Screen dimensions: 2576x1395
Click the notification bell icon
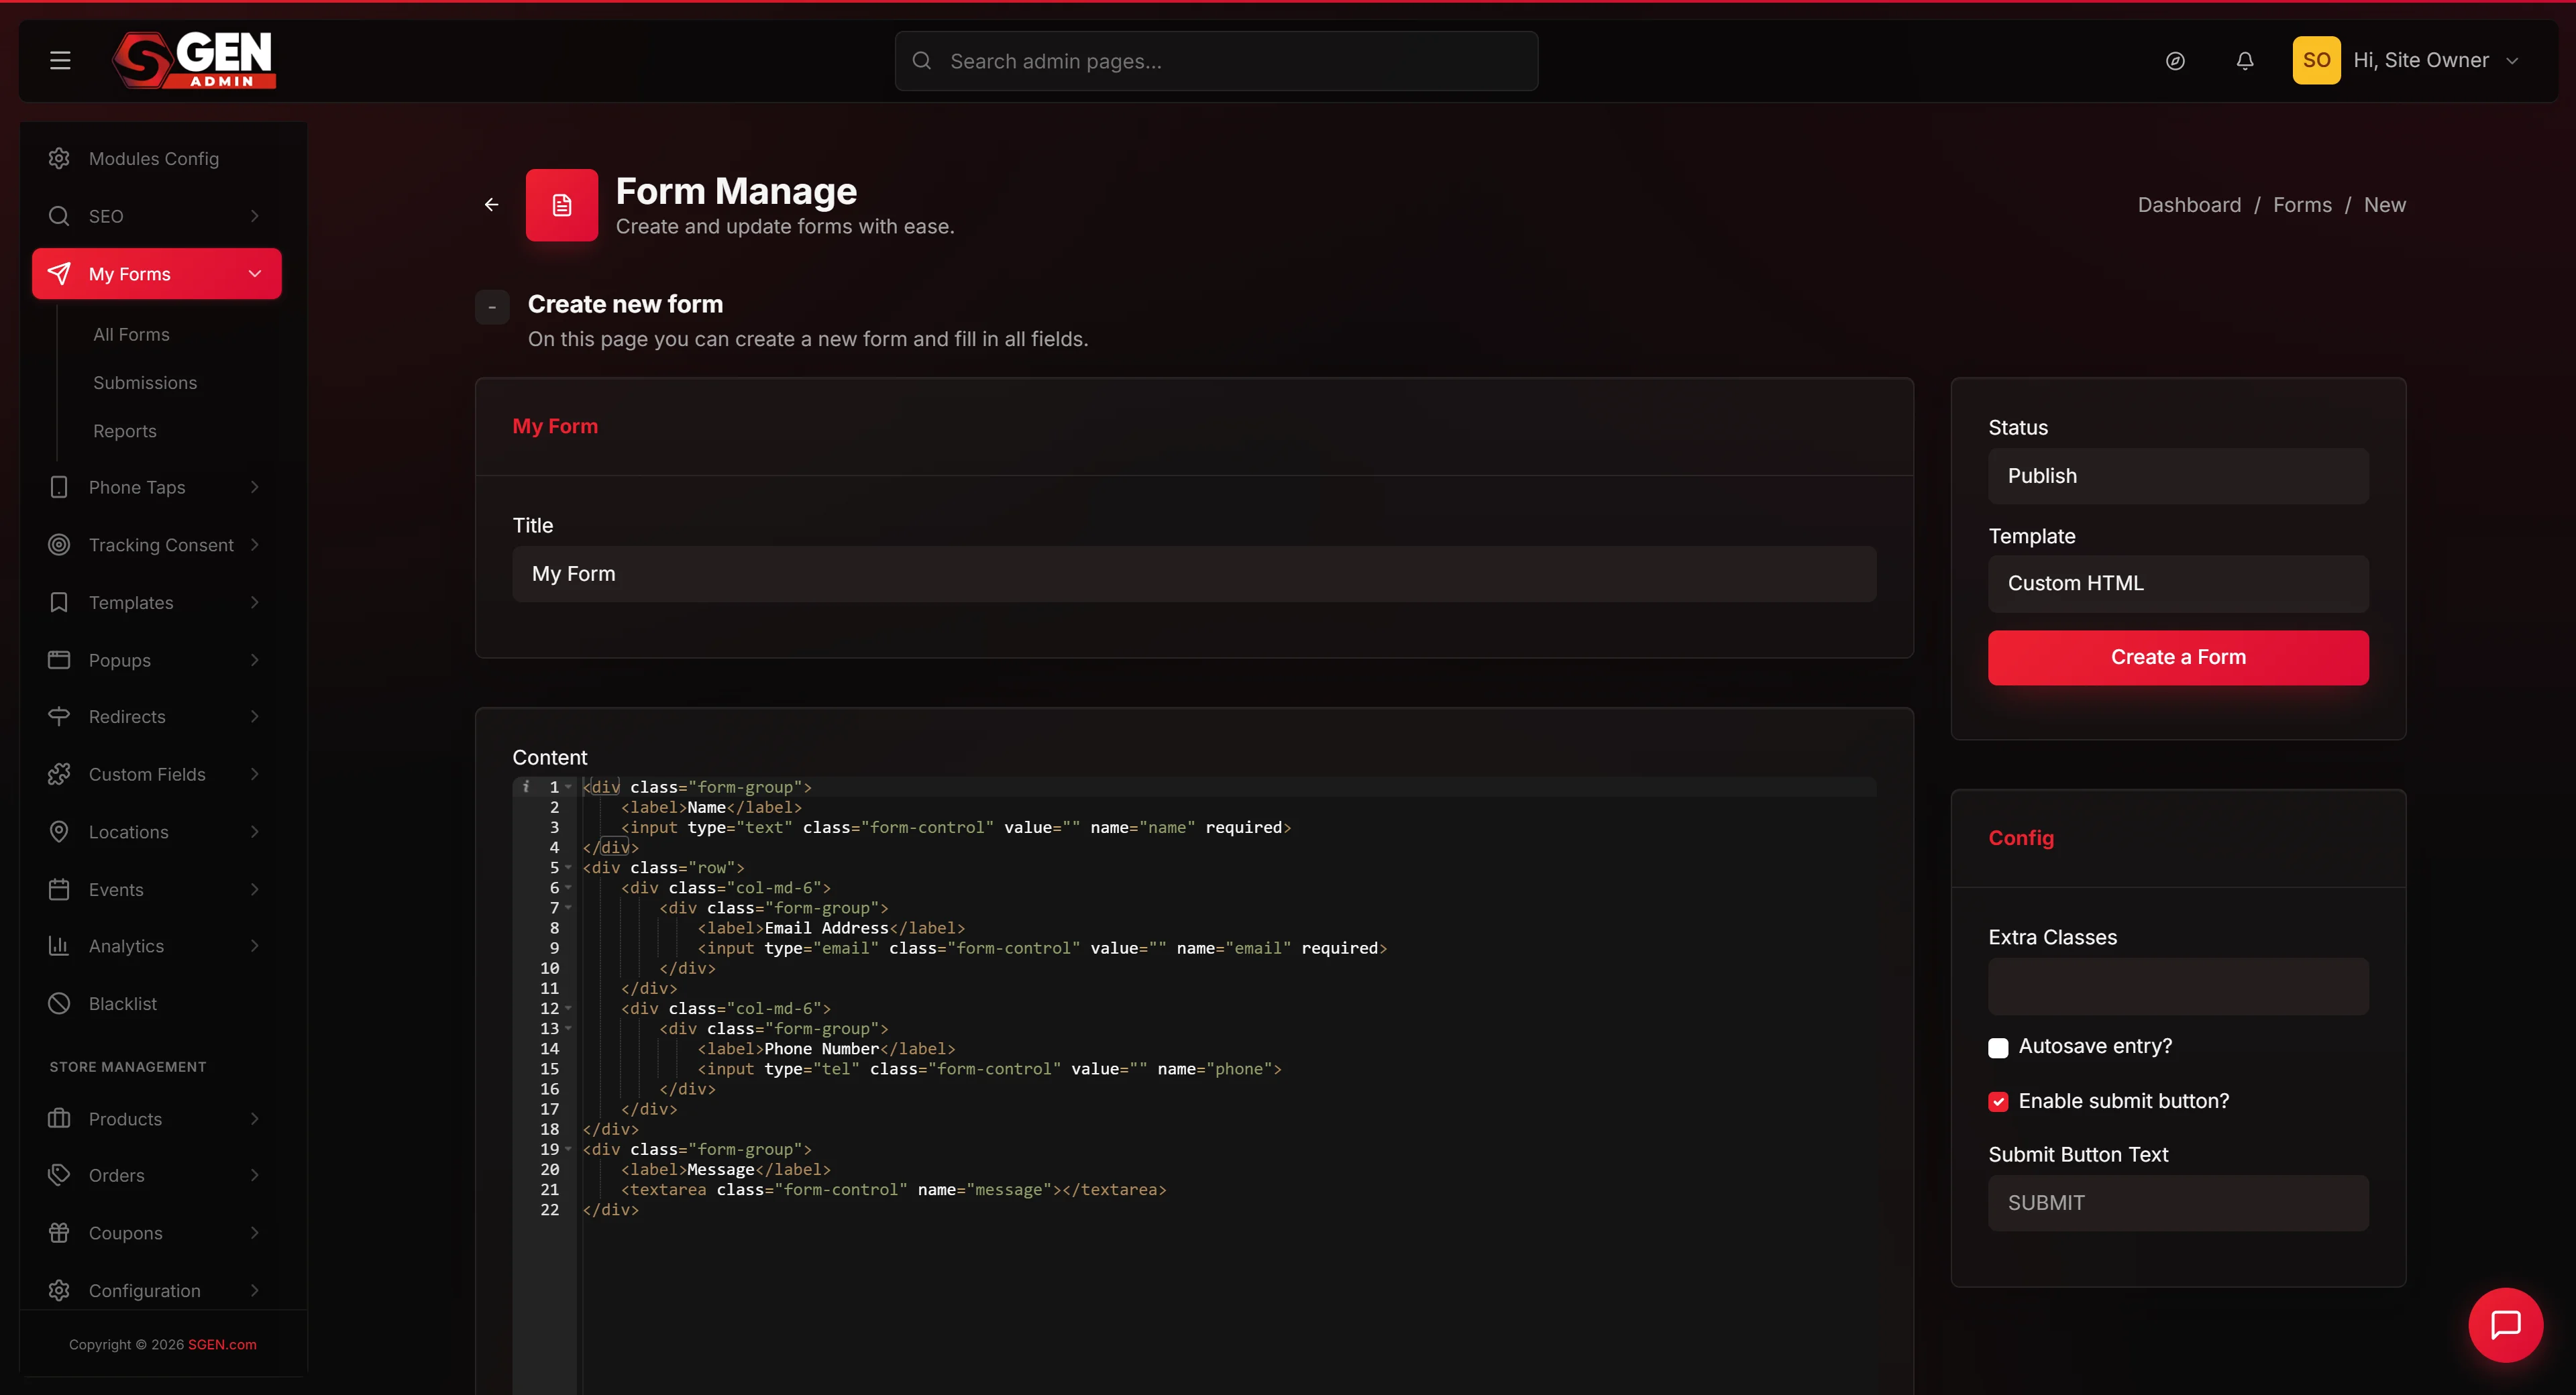click(x=2245, y=61)
